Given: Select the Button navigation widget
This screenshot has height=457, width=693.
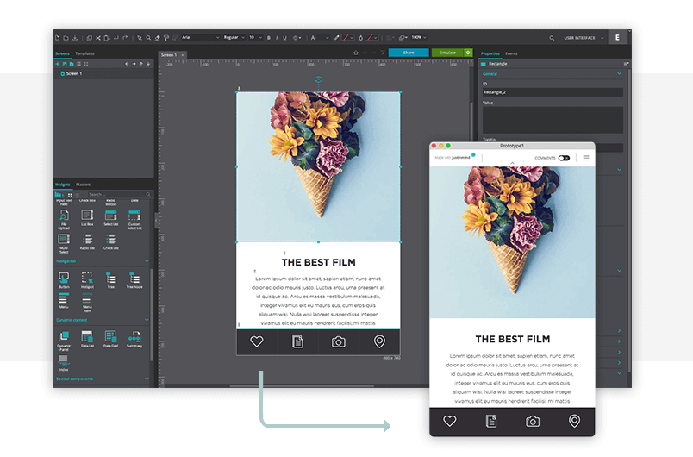Looking at the screenshot, I should (x=64, y=280).
